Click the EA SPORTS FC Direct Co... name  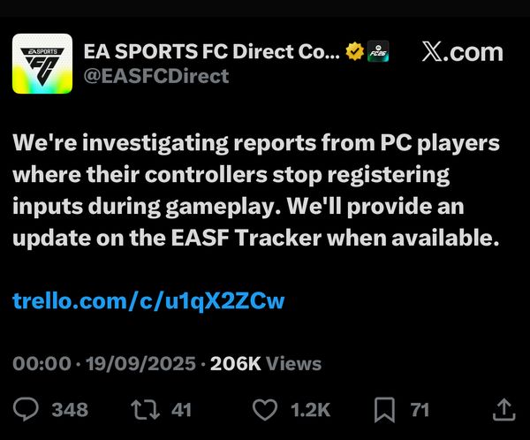(x=212, y=51)
